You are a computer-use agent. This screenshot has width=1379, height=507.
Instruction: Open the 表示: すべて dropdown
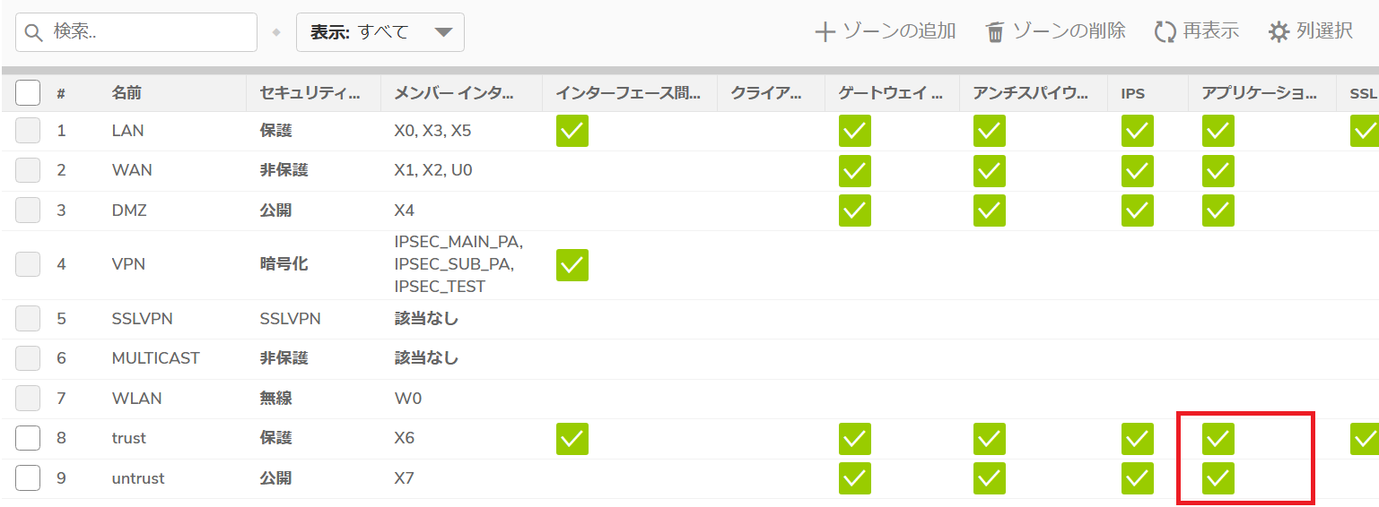(x=380, y=32)
